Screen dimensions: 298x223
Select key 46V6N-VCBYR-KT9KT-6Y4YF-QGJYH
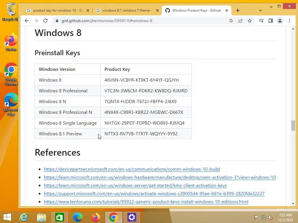click(142, 80)
